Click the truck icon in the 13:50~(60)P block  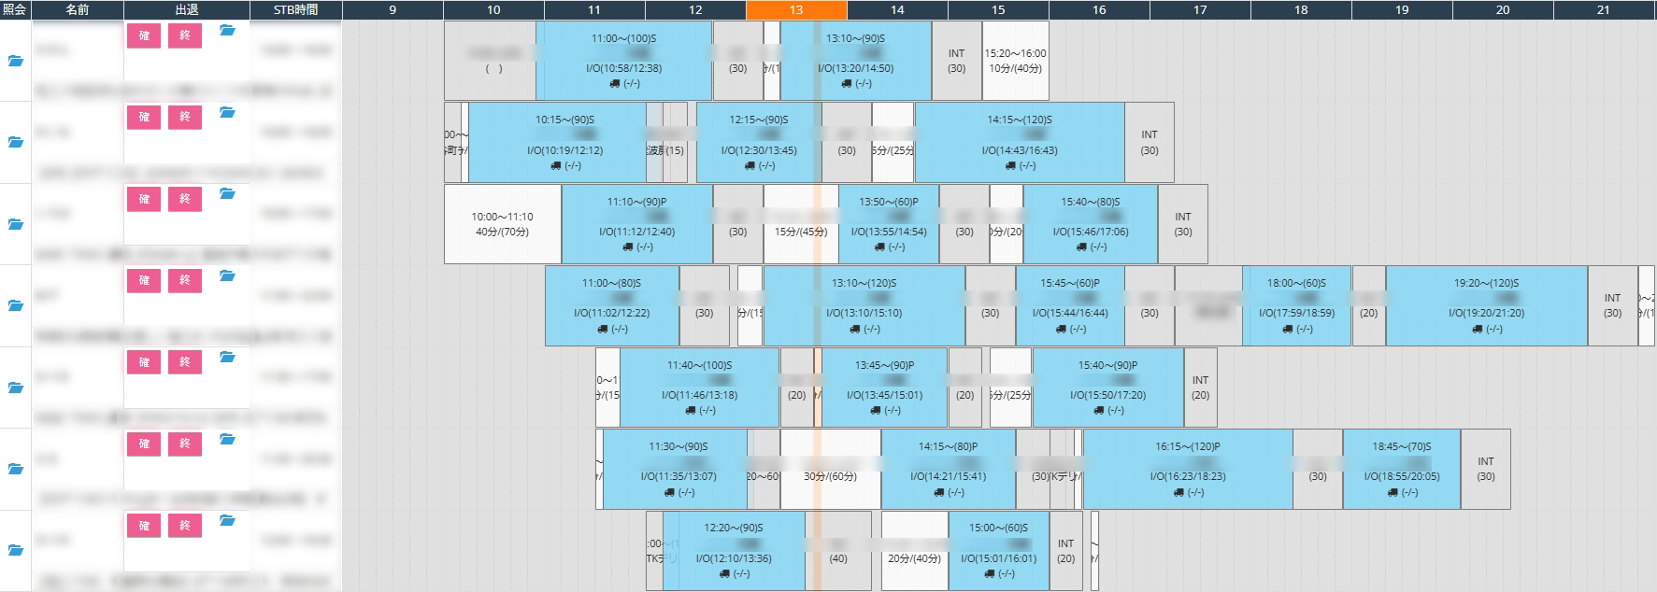pos(879,247)
